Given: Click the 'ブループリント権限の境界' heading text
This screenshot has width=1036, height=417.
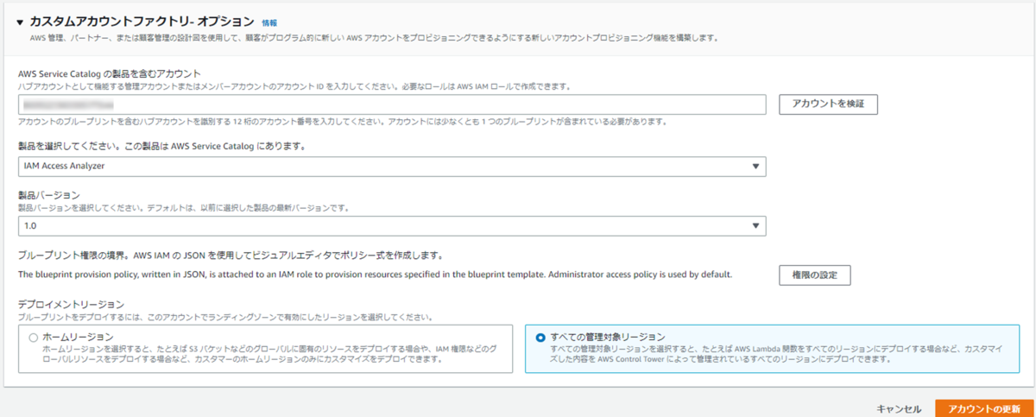Looking at the screenshot, I should pos(231,256).
